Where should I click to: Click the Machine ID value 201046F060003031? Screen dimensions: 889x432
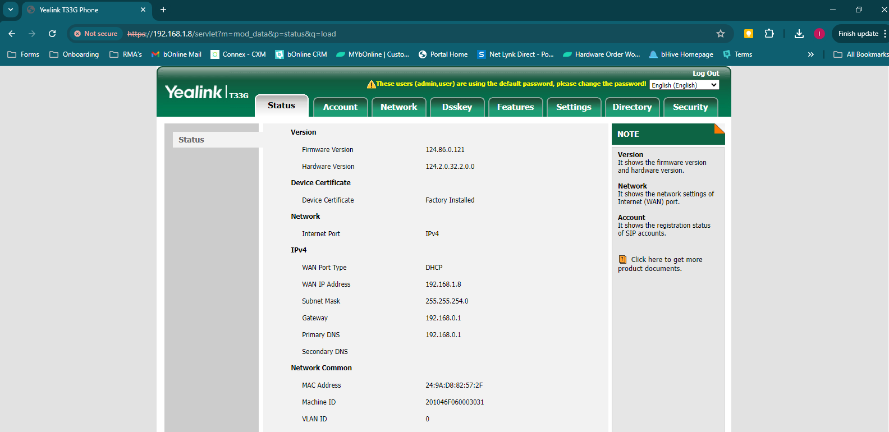(x=455, y=402)
